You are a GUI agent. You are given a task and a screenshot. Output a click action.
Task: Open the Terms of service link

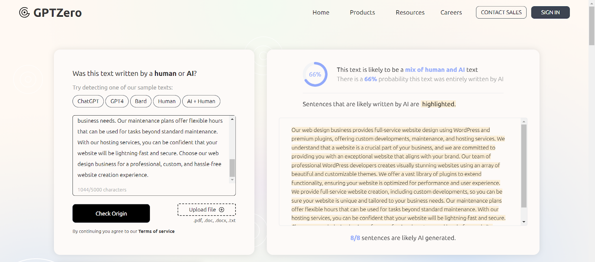coord(156,231)
